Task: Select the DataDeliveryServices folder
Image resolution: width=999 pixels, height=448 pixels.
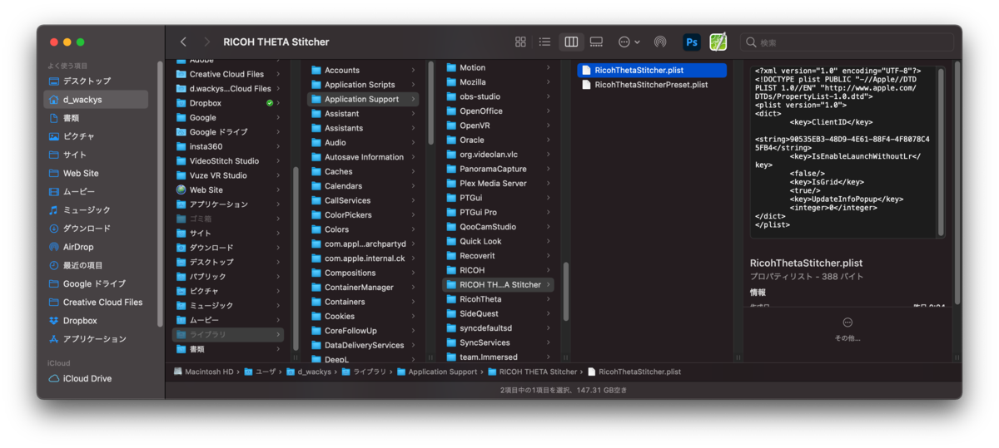Action: (x=363, y=345)
